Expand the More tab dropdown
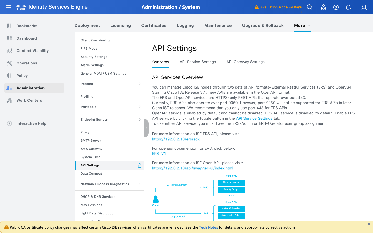The width and height of the screenshot is (373, 233). (302, 25)
